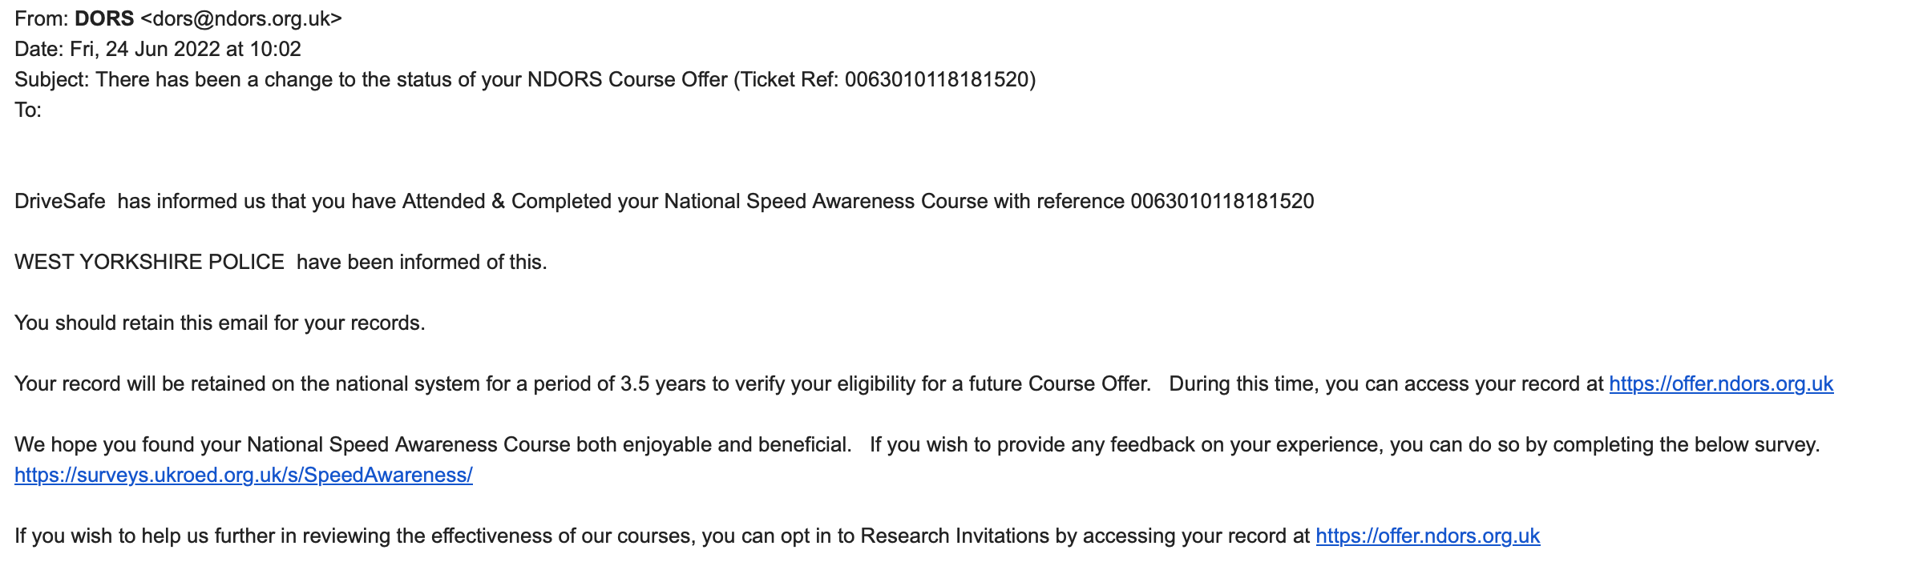
Task: Click the course reference number in first paragraph
Action: click(1222, 202)
